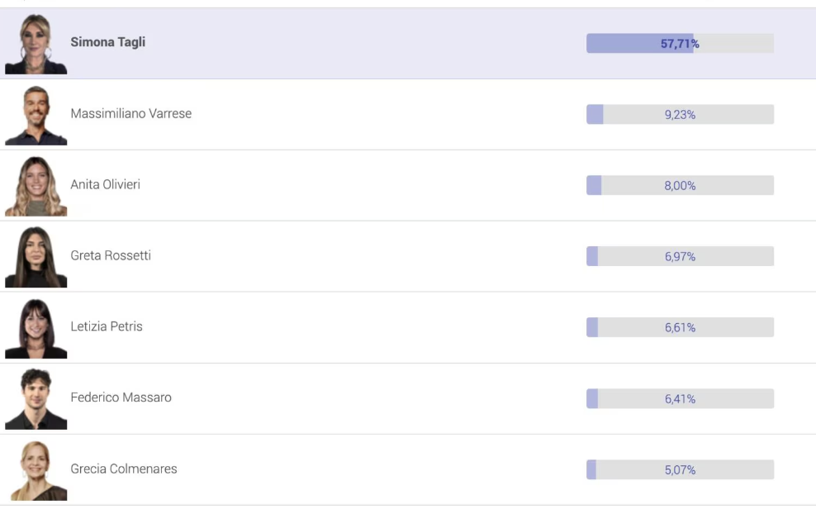816x514 pixels.
Task: Click Anita Olivieri's profile photo
Action: coord(36,186)
